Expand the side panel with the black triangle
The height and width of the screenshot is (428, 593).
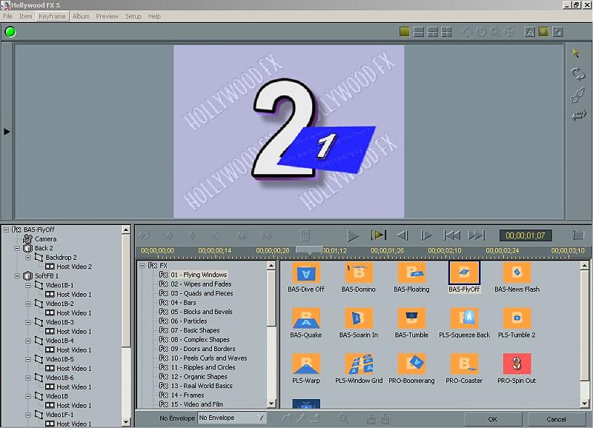pyautogui.click(x=7, y=132)
